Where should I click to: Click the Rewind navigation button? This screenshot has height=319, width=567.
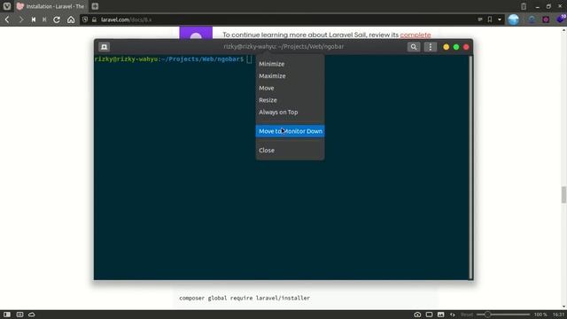[x=34, y=19]
